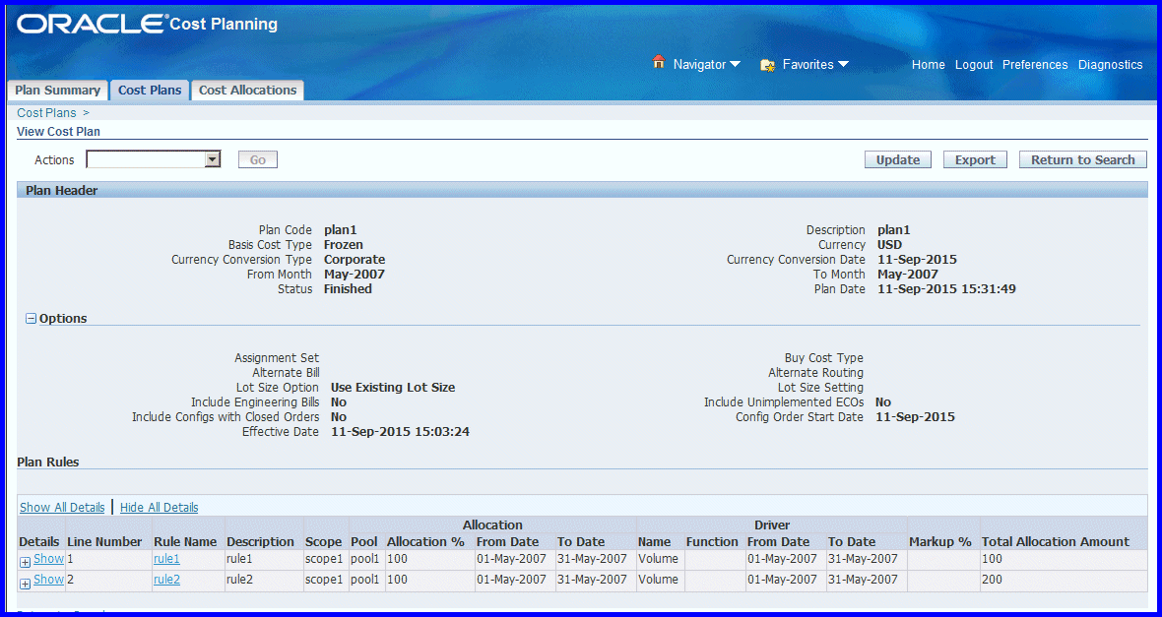1162x617 pixels.
Task: Click the Use Existing Lot Size value
Action: tap(393, 387)
